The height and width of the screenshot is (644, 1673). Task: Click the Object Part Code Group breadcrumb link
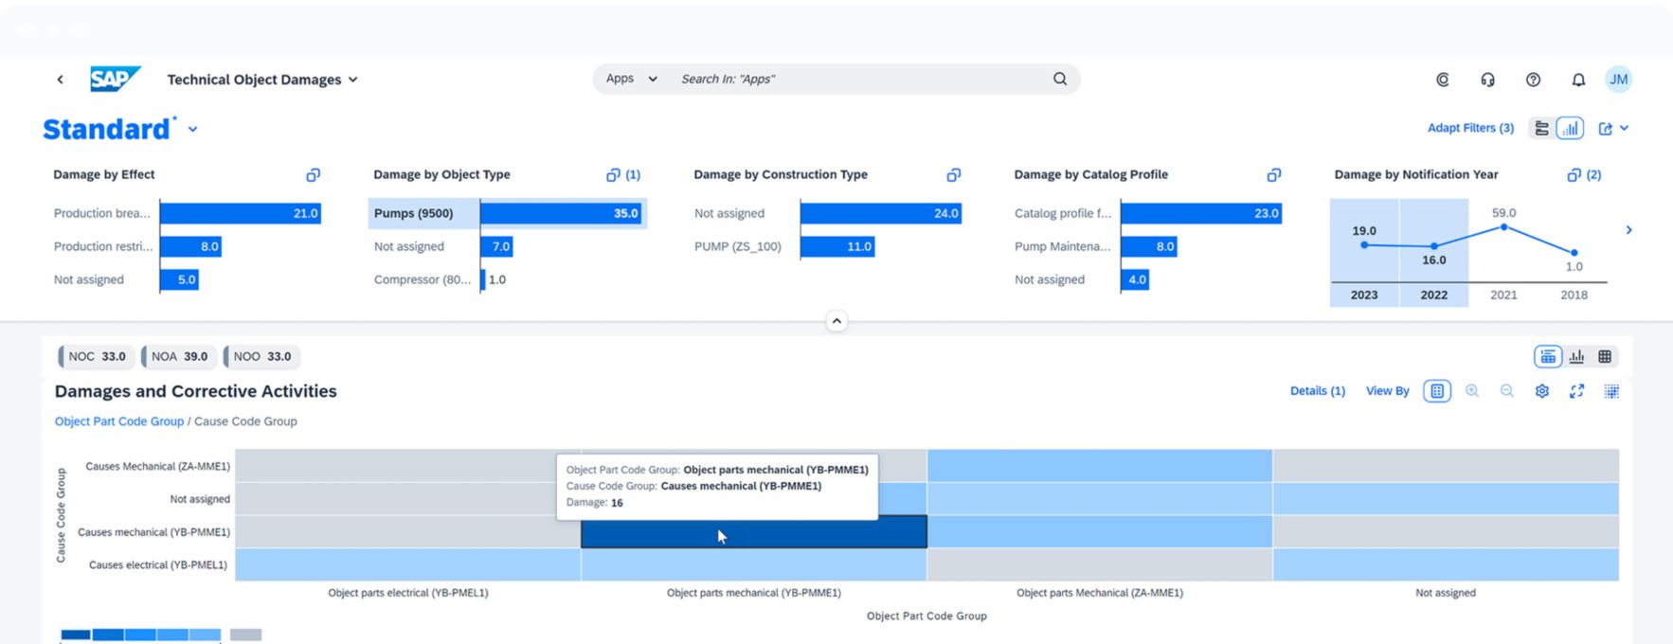(x=119, y=421)
